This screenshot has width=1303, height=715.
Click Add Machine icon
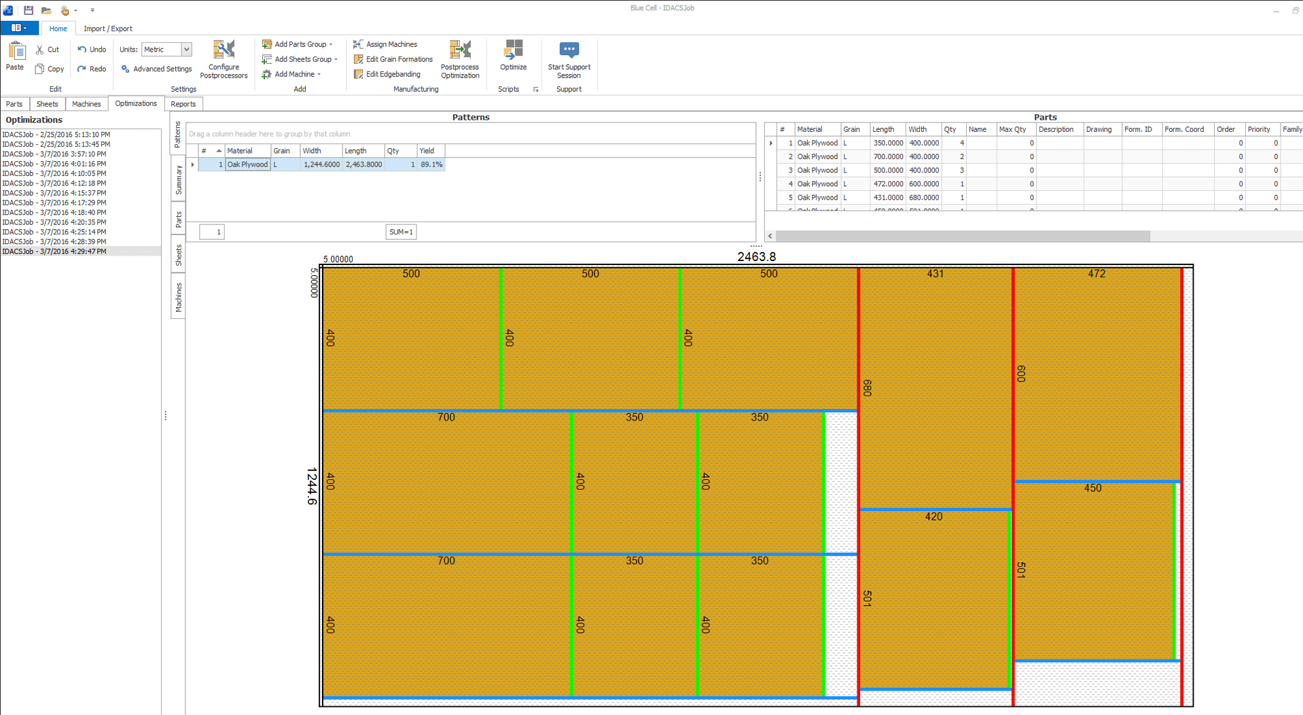click(x=267, y=74)
